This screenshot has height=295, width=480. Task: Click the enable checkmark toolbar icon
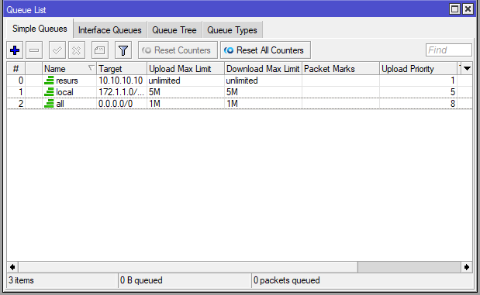click(57, 50)
